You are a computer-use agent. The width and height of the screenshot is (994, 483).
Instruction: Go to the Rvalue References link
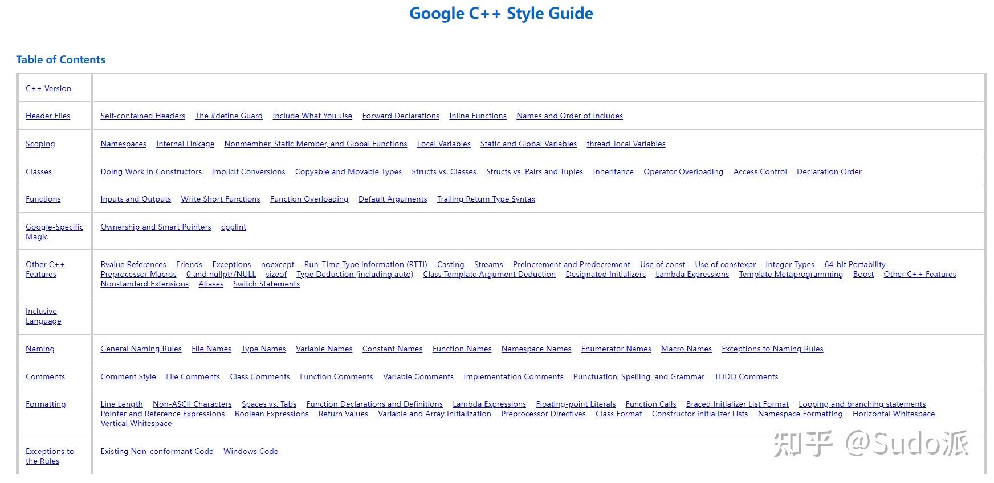click(x=133, y=264)
